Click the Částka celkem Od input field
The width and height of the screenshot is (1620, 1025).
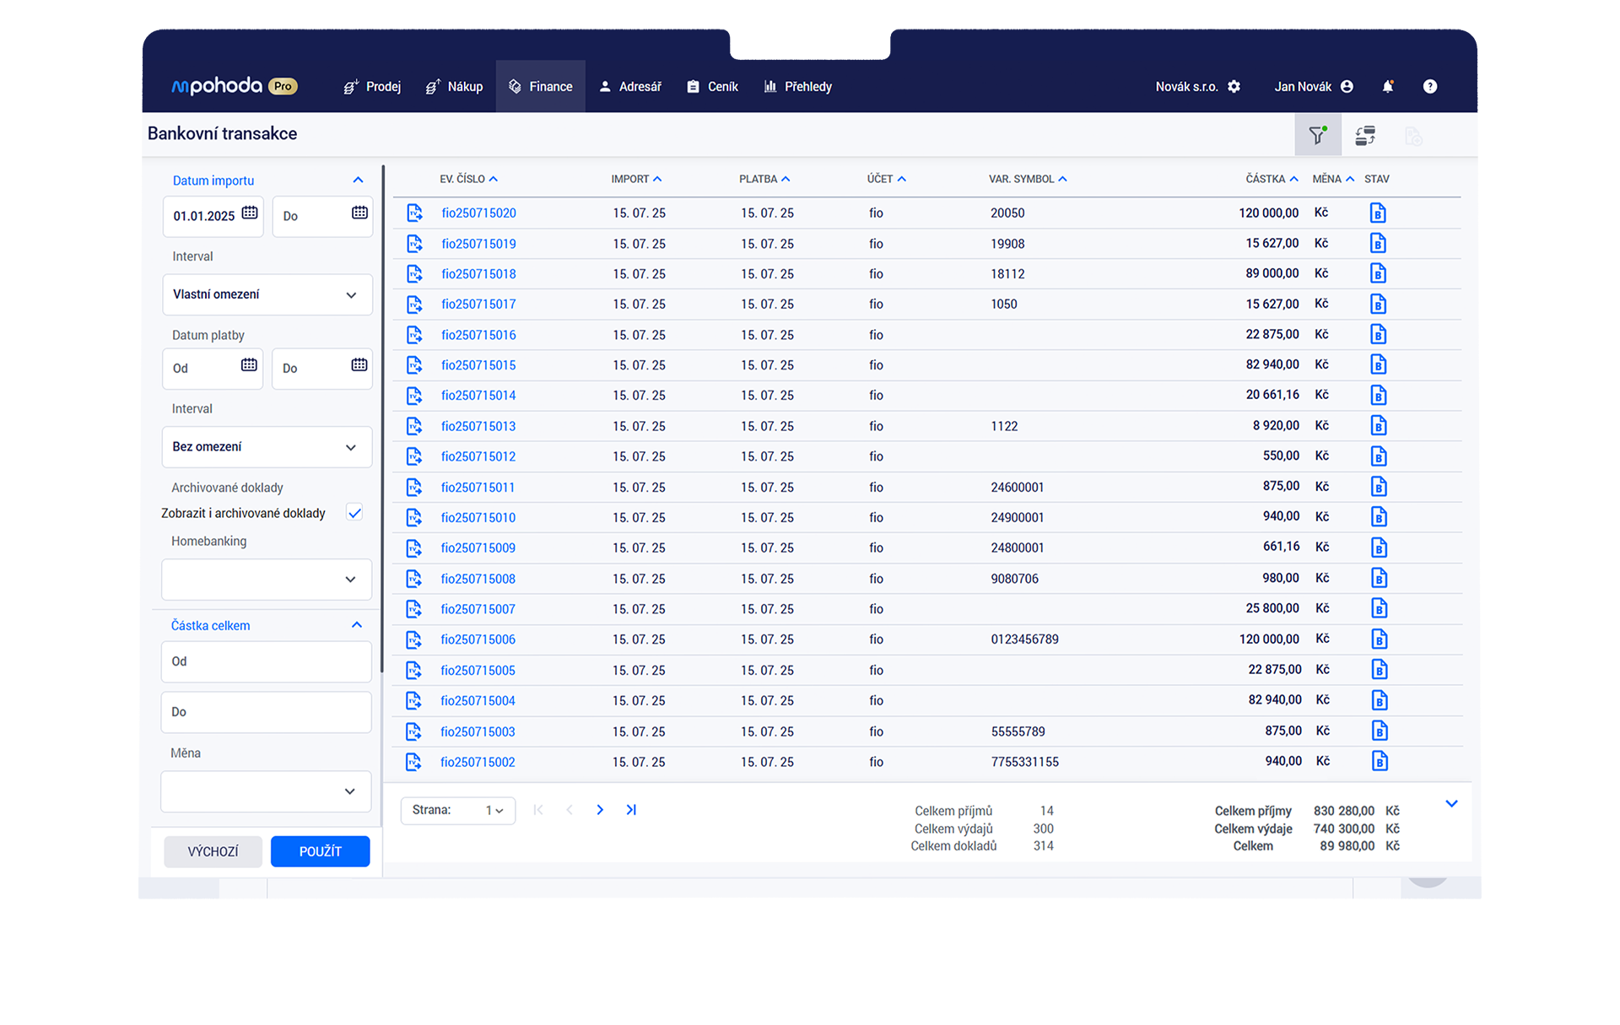[267, 661]
